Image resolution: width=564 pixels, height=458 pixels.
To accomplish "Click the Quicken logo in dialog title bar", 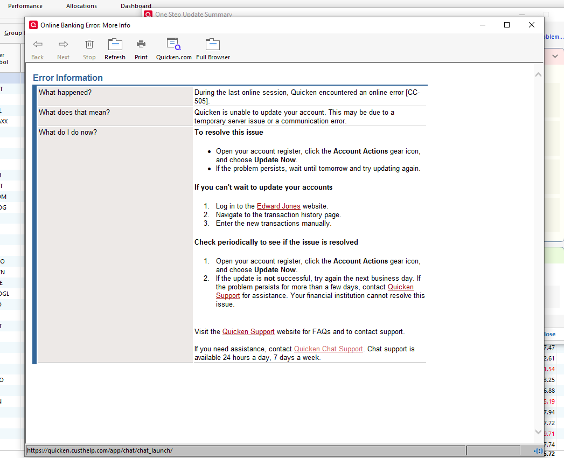I will tap(33, 25).
